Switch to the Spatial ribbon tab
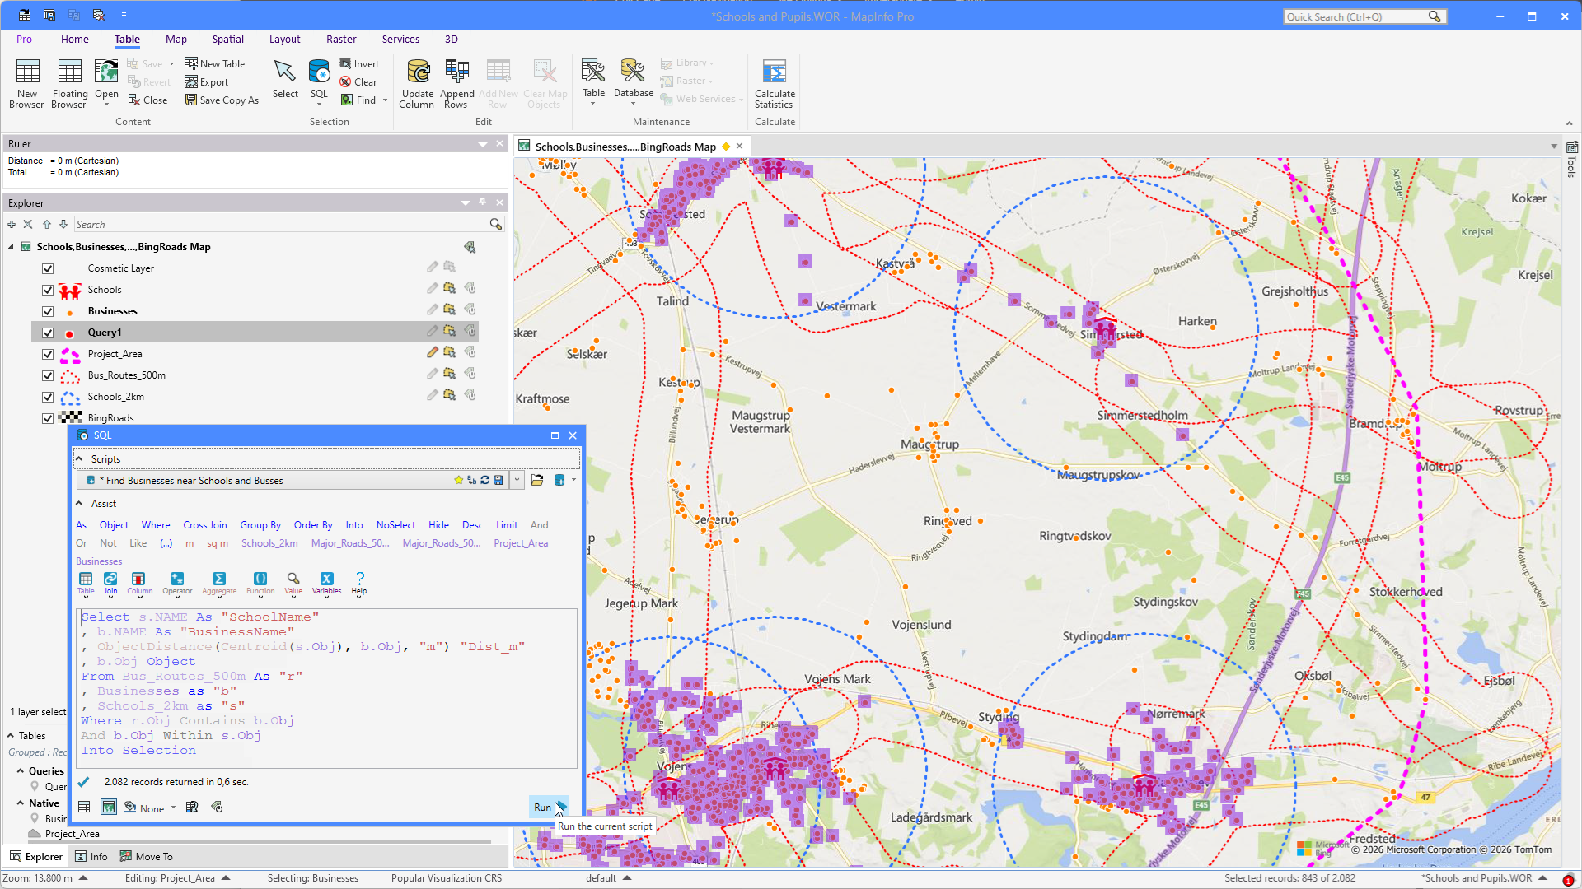This screenshot has height=889, width=1582. click(227, 39)
